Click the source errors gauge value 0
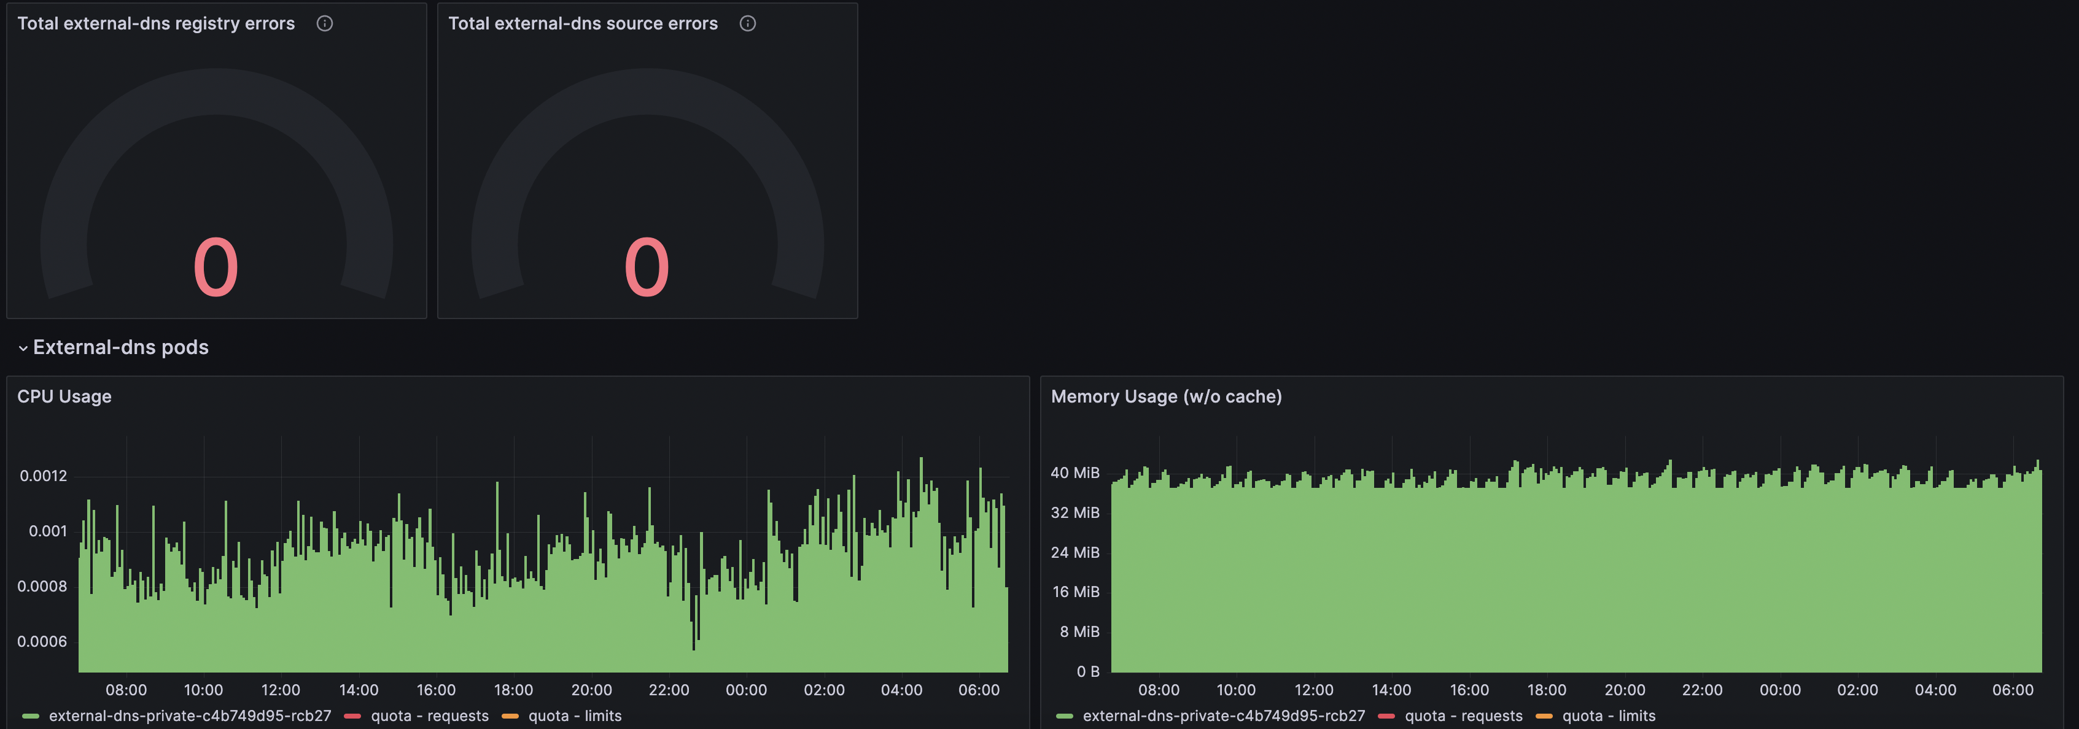 tap(647, 267)
